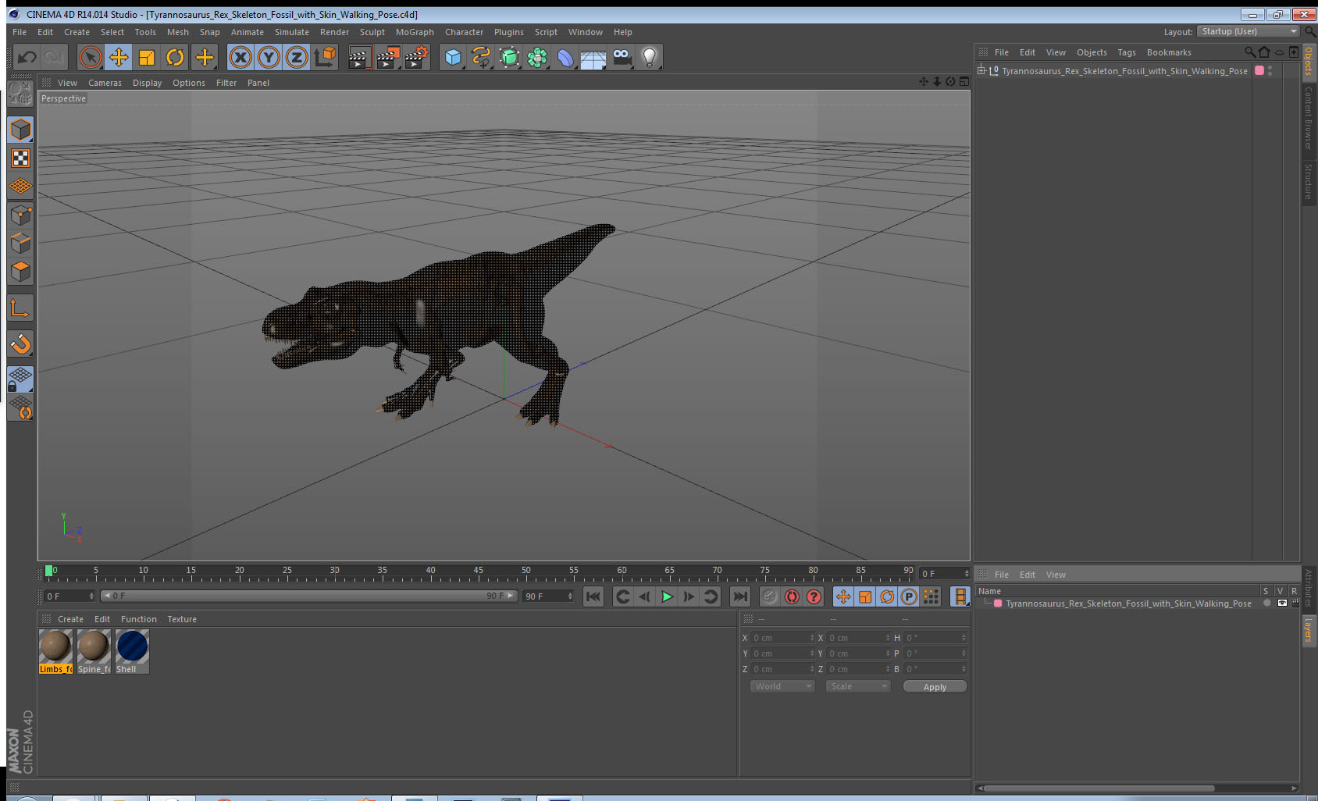Click Object Manager search magnifier icon
This screenshot has height=801, width=1318.
(x=1249, y=52)
